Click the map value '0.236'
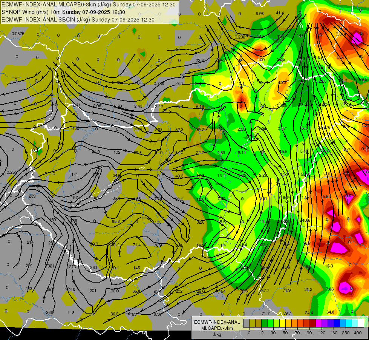 [240, 37]
